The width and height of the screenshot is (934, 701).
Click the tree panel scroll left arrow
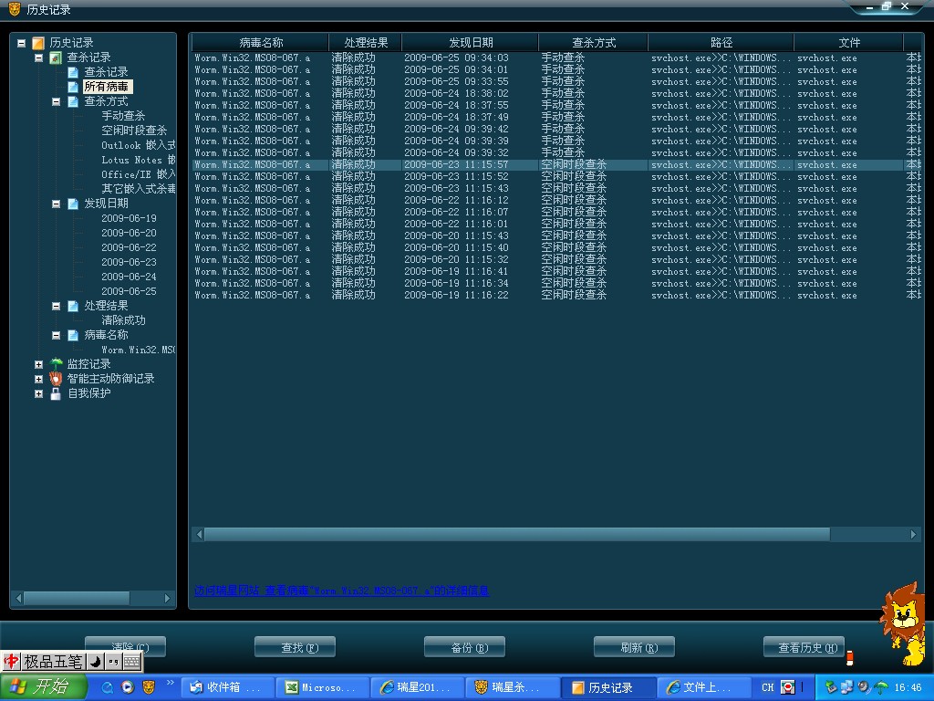pos(18,598)
